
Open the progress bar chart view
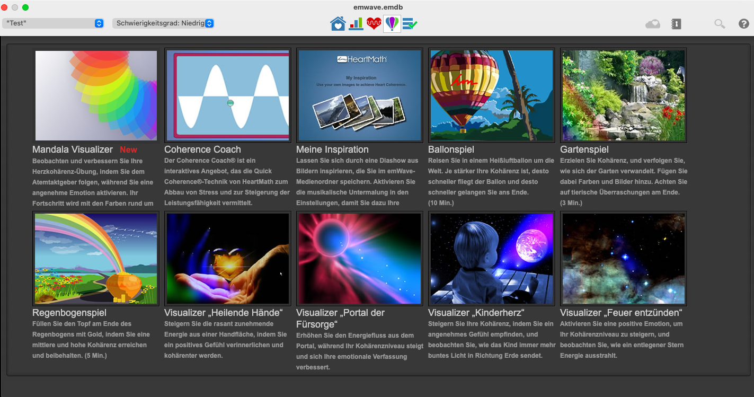coord(356,23)
